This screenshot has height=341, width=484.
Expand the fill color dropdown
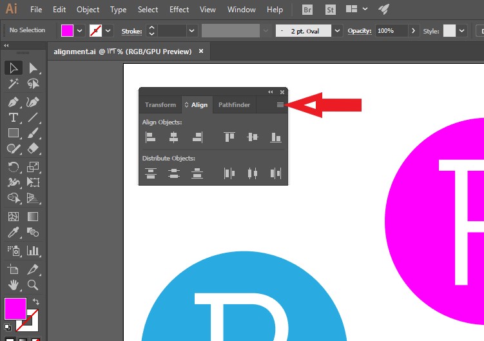point(80,31)
